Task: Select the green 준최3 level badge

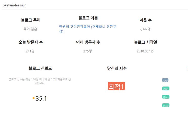Action: 165,105
